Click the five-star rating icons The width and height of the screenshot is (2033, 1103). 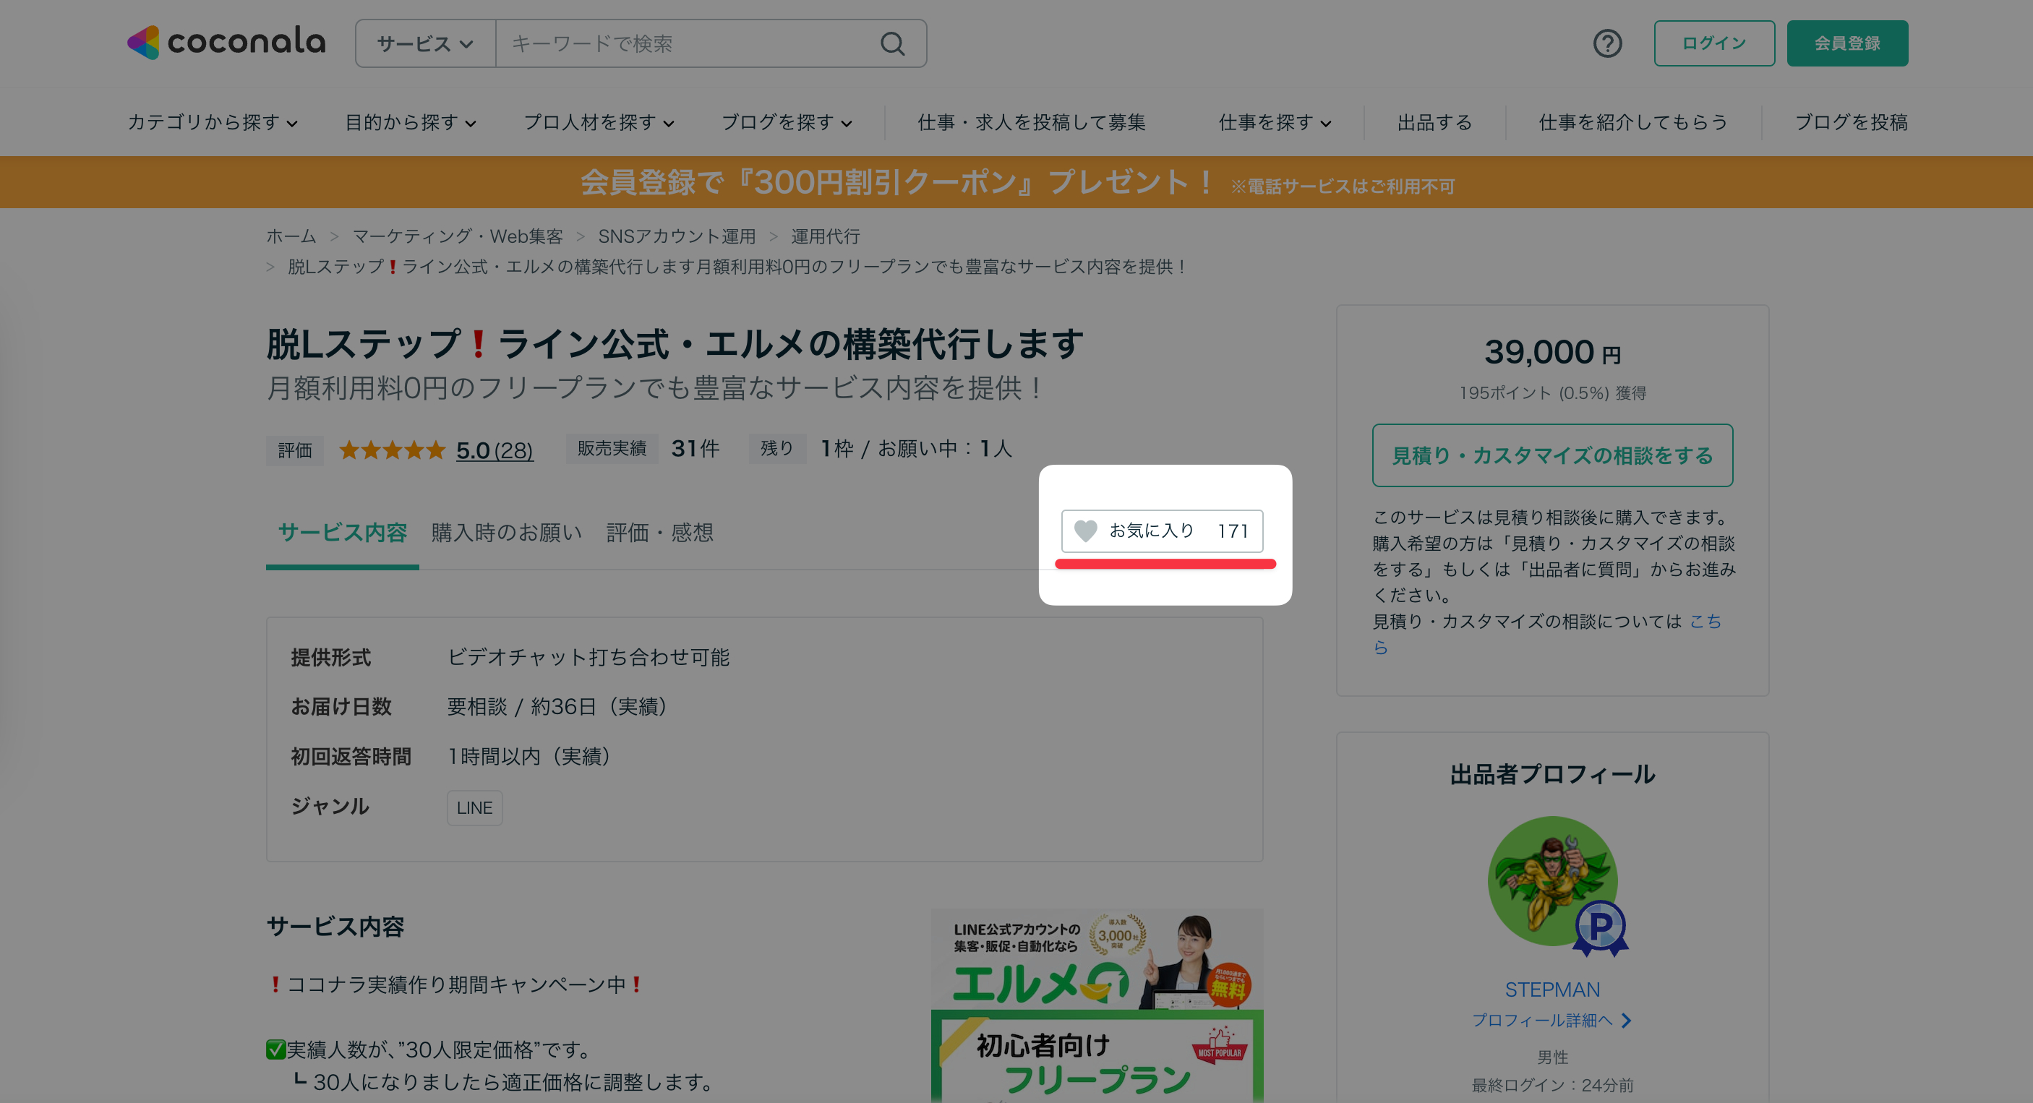[x=391, y=450]
